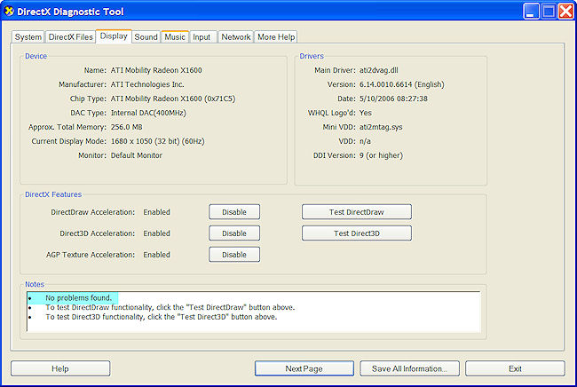577x387 pixels.
Task: Click WHQL Logo'd value 'Yes'
Action: click(x=366, y=113)
